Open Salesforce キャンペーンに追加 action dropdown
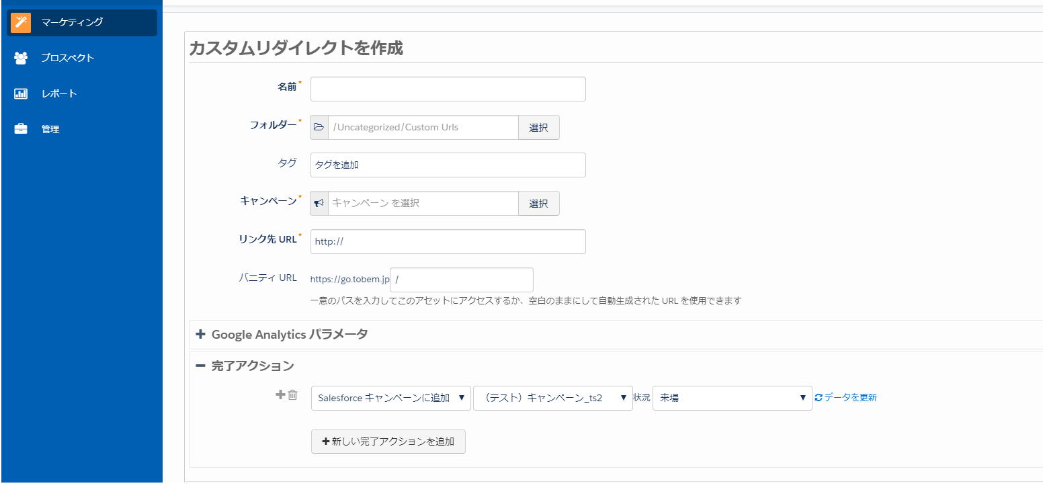This screenshot has height=498, width=1043. click(391, 398)
